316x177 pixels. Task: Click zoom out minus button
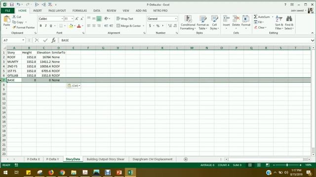[274, 165]
